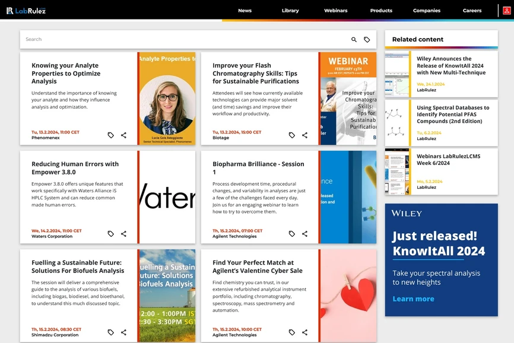The width and height of the screenshot is (514, 343).
Task: Click the Wiley KnowItAll article thumbnail
Action: click(397, 74)
